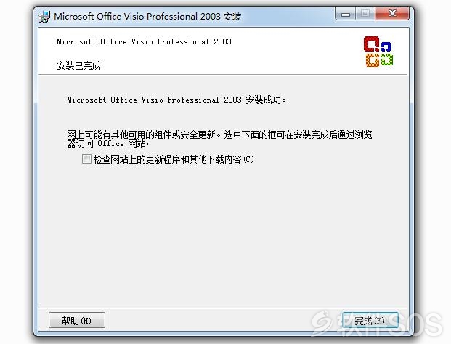The height and width of the screenshot is (344, 451).
Task: Click the greyed-out maximize window button
Action: pyautogui.click(x=365, y=14)
